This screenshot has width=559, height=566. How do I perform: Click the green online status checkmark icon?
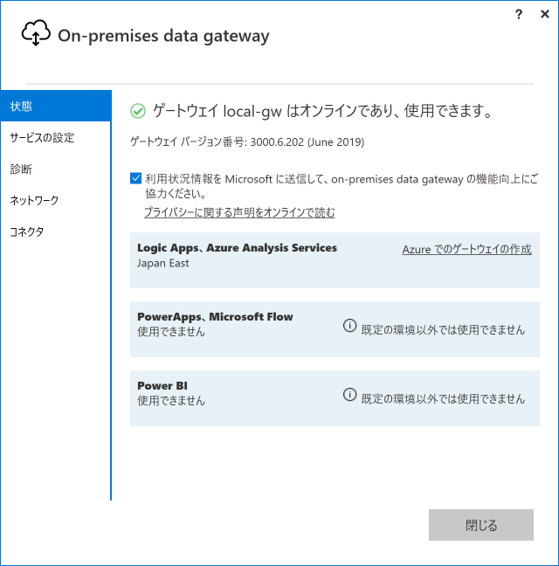point(137,111)
